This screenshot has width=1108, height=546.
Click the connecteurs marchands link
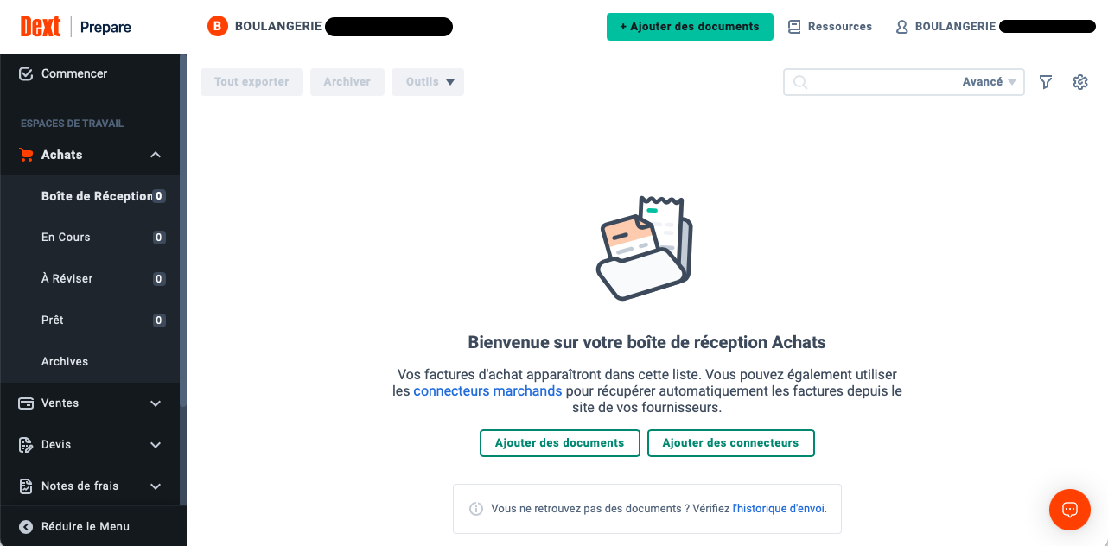tap(487, 391)
